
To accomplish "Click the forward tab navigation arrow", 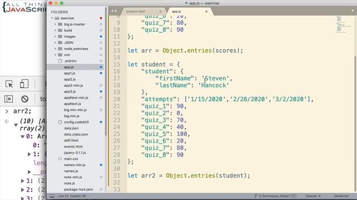I will point(116,11).
